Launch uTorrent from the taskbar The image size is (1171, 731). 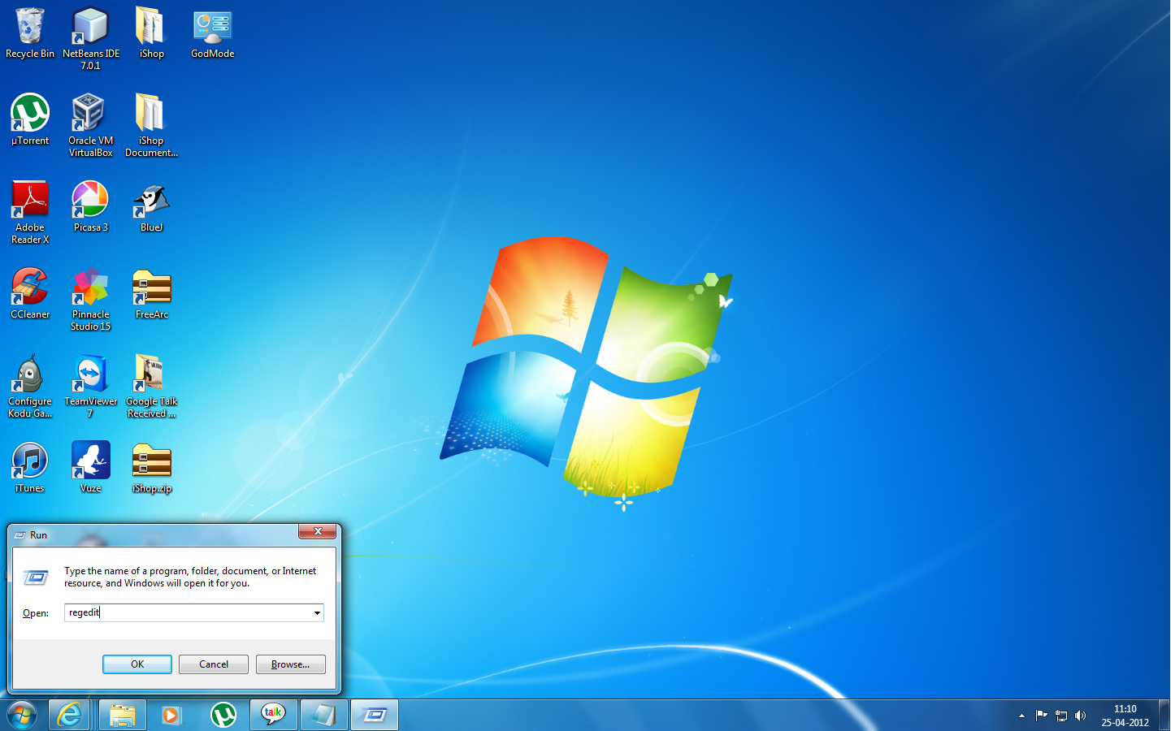223,715
